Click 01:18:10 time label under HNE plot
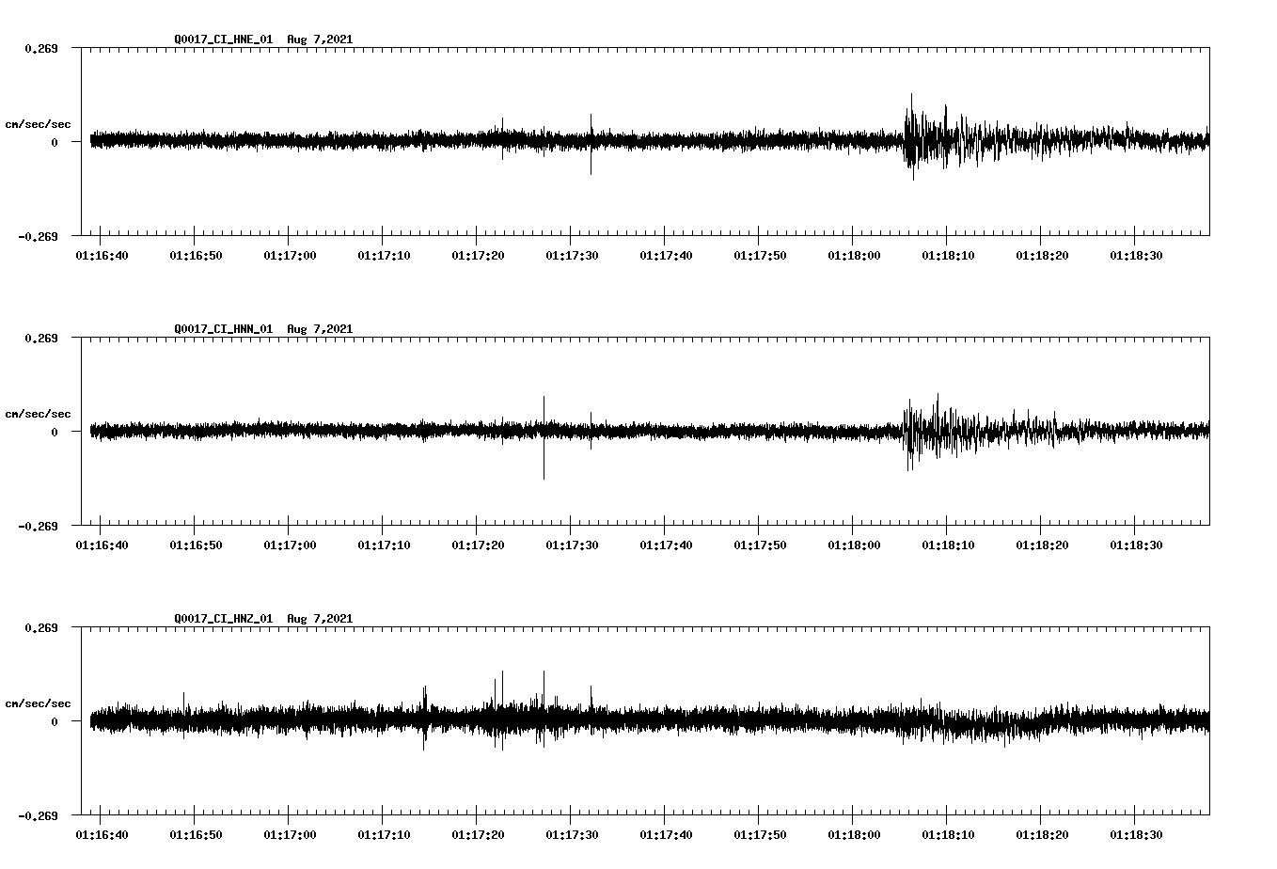Image resolution: width=1277 pixels, height=869 pixels. pyautogui.click(x=948, y=256)
